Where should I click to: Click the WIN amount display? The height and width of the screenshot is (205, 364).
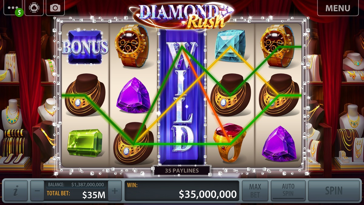[x=182, y=191]
